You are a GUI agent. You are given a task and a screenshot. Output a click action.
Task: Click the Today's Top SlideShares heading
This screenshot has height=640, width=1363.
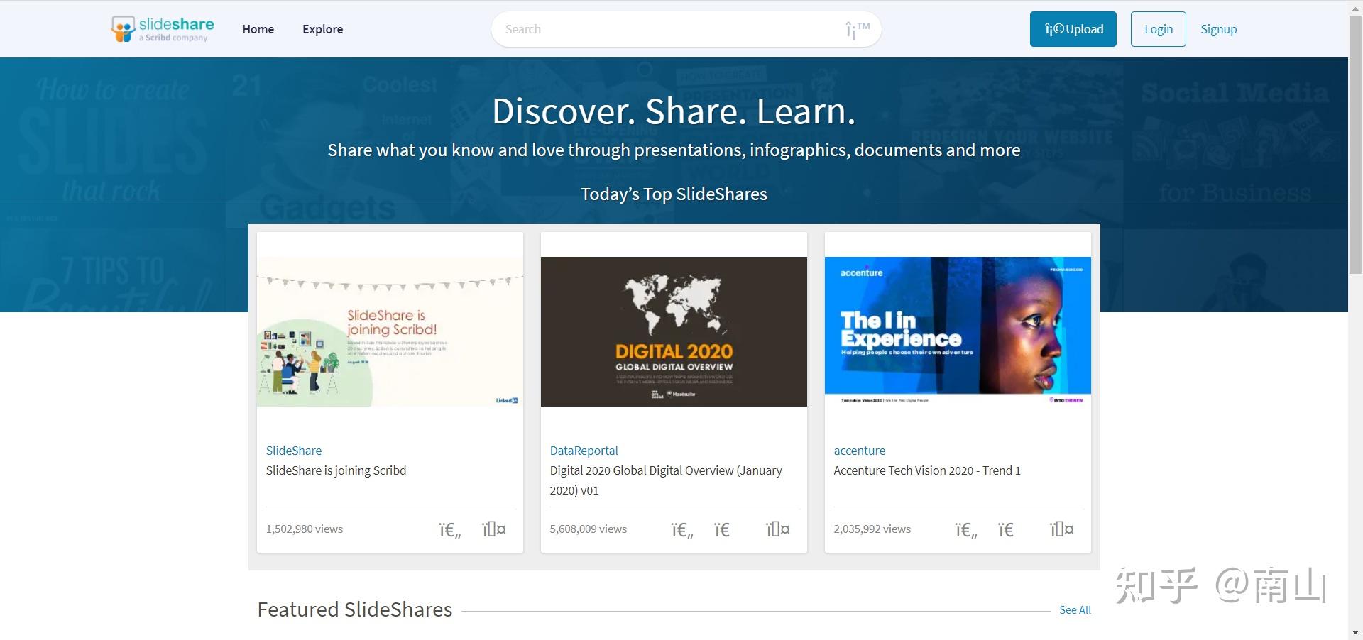pos(674,194)
